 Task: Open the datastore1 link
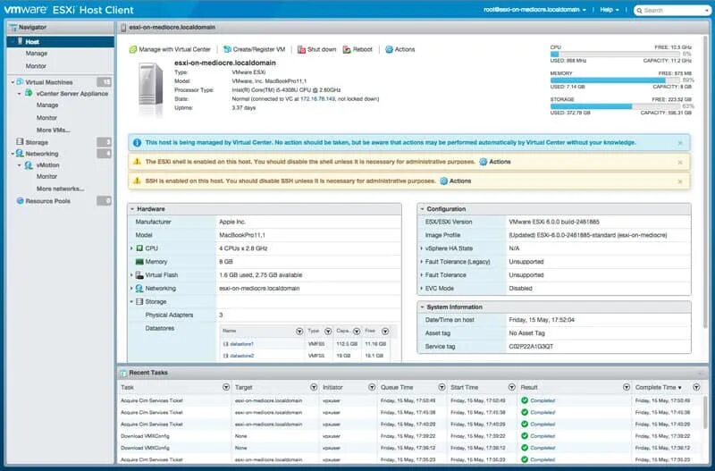pos(241,344)
